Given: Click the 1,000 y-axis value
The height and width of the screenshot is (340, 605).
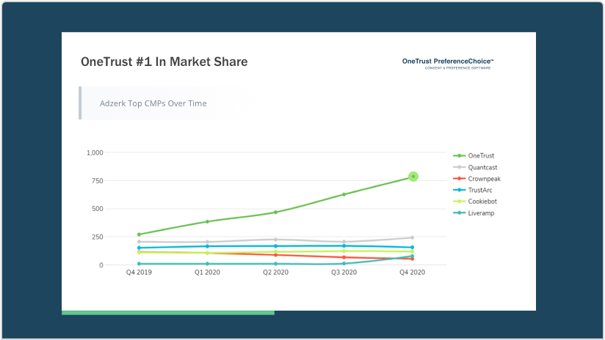Looking at the screenshot, I should 95,152.
